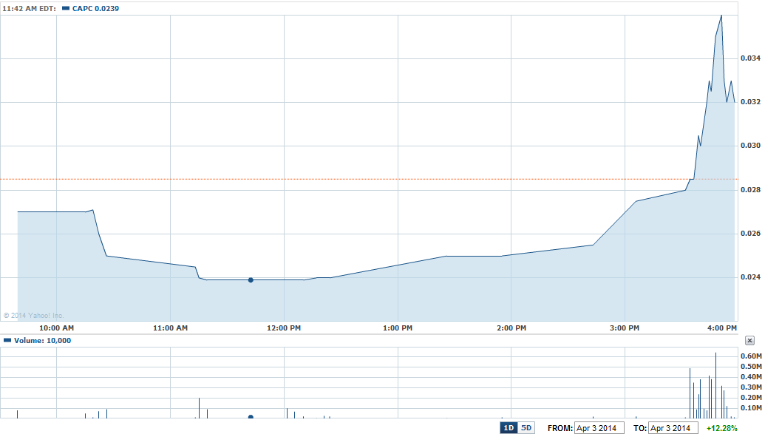Click the 11:42 AM EDT timestamp
Image resolution: width=765 pixels, height=434 pixels.
pos(29,8)
